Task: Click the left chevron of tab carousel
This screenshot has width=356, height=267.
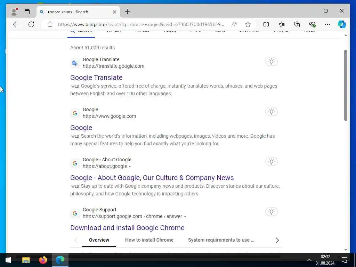Action: point(76,240)
